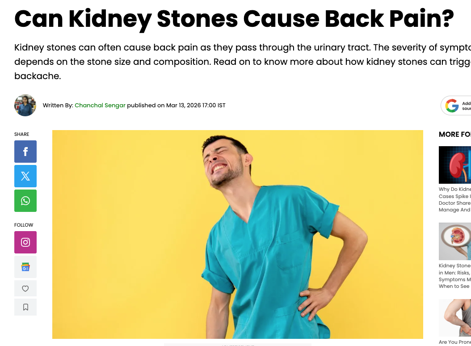This screenshot has height=346, width=471.
Task: Share the article on X
Action: [x=25, y=176]
